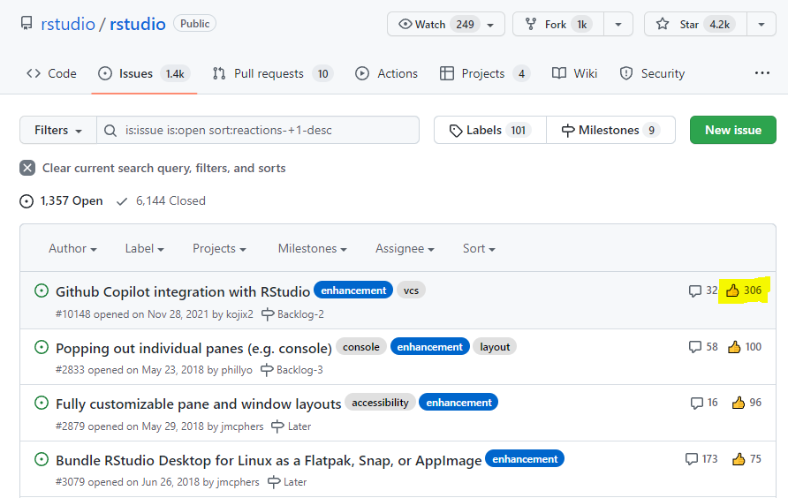788x498 pixels.
Task: Open the Pull requests tab
Action: point(273,73)
